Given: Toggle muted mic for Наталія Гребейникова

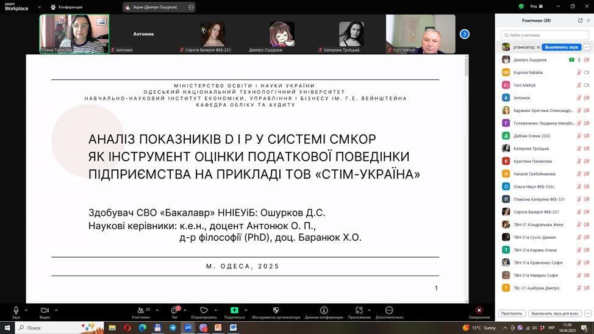Looking at the screenshot, I should click(579, 174).
